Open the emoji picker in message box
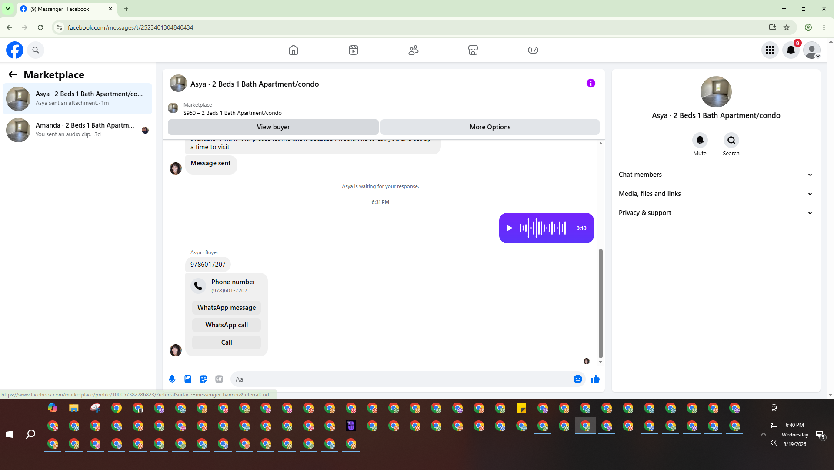Screen dimensions: 834x470 (x=578, y=379)
